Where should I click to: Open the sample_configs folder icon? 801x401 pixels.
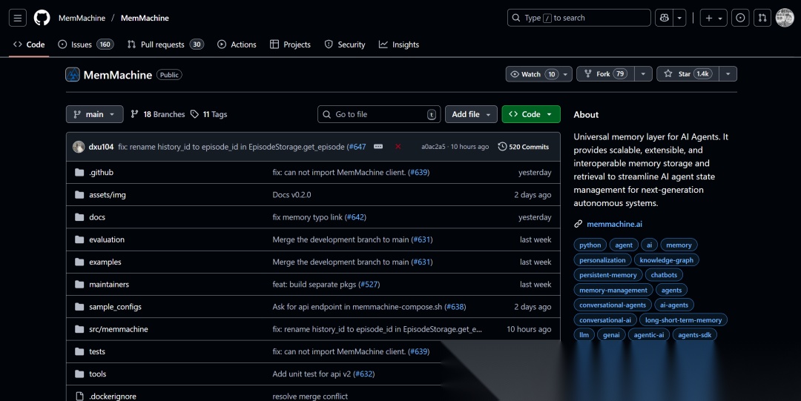79,307
